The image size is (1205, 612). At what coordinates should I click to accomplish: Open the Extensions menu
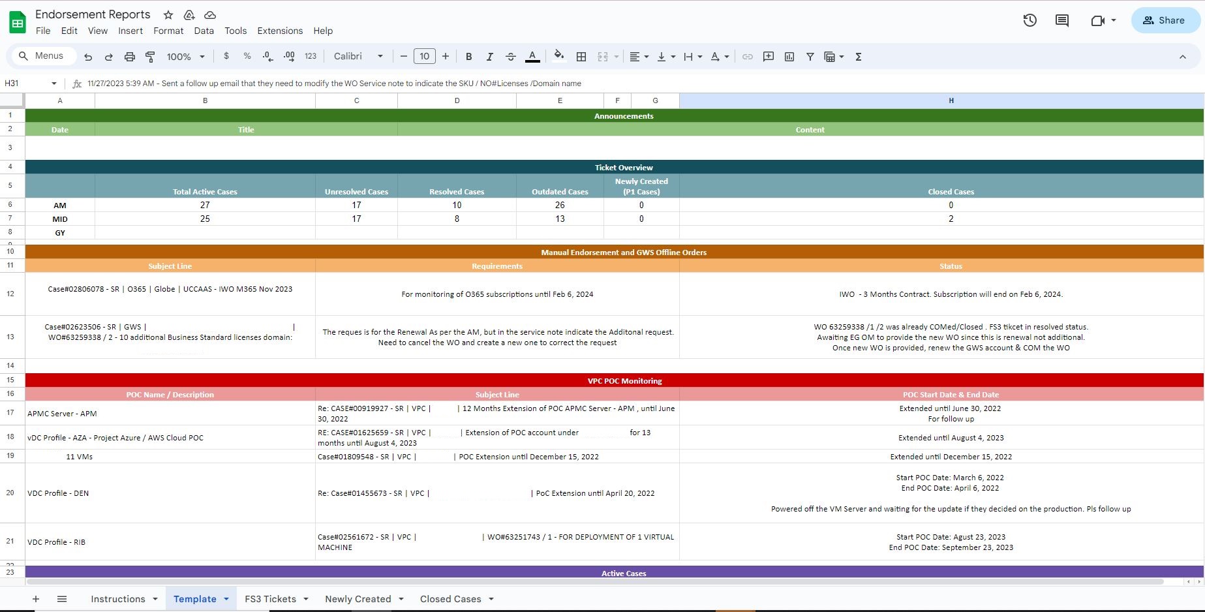click(280, 31)
